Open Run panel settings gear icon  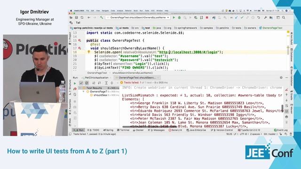(x=281, y=77)
